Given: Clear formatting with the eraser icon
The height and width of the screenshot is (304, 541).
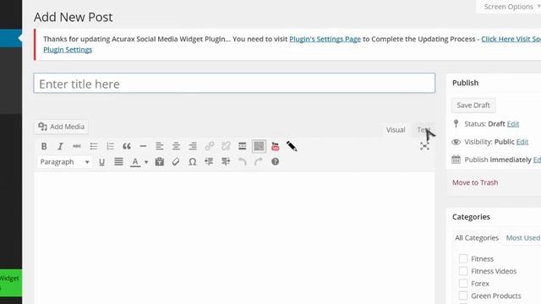Looking at the screenshot, I should [176, 161].
